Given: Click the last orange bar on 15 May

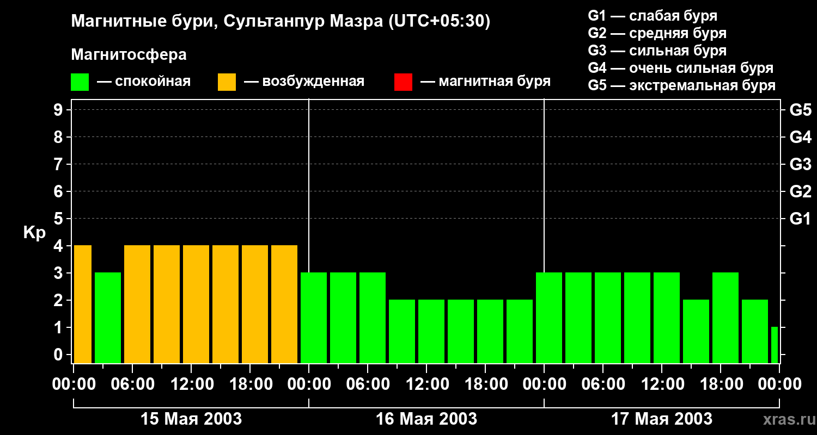Looking at the screenshot, I should point(284,304).
